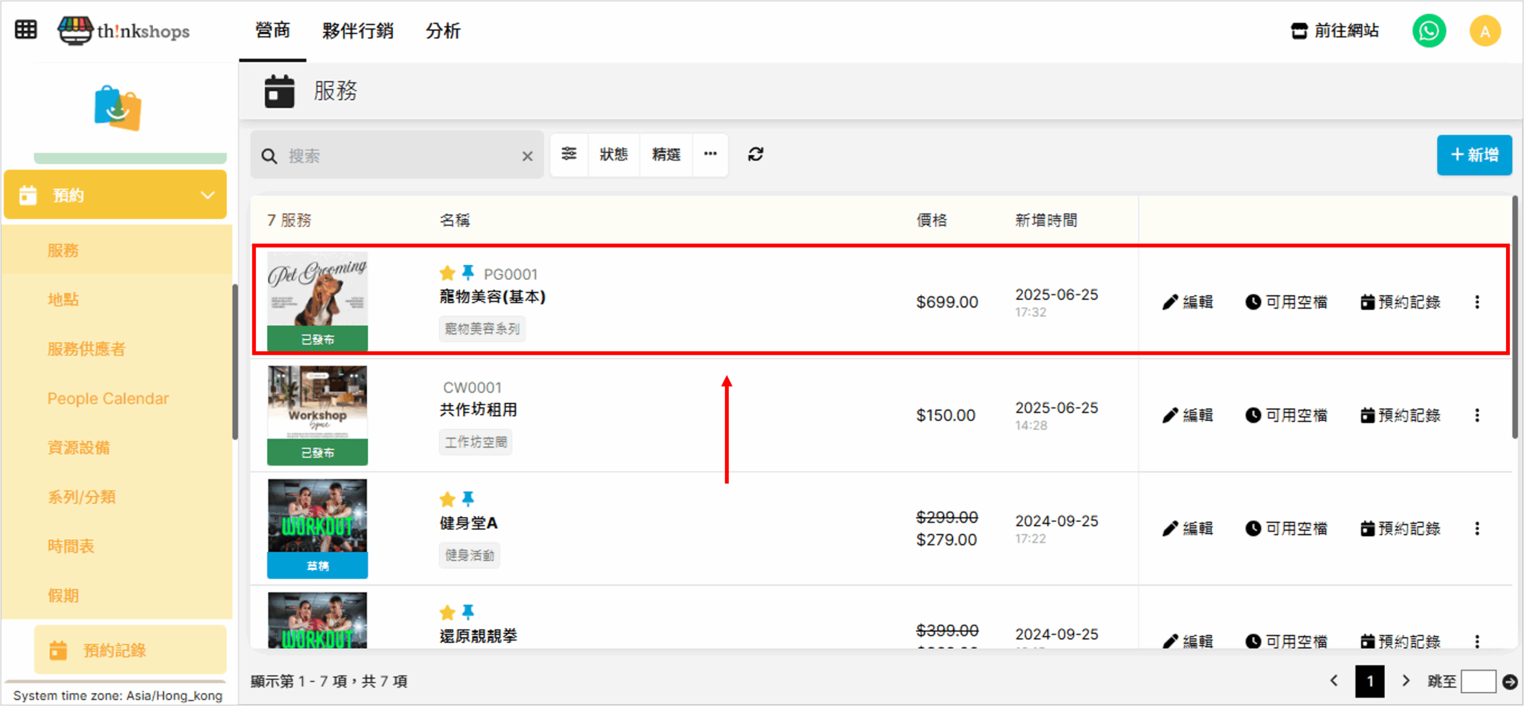1524x706 pixels.
Task: Open the 狀態 filter dropdown
Action: pyautogui.click(x=614, y=155)
